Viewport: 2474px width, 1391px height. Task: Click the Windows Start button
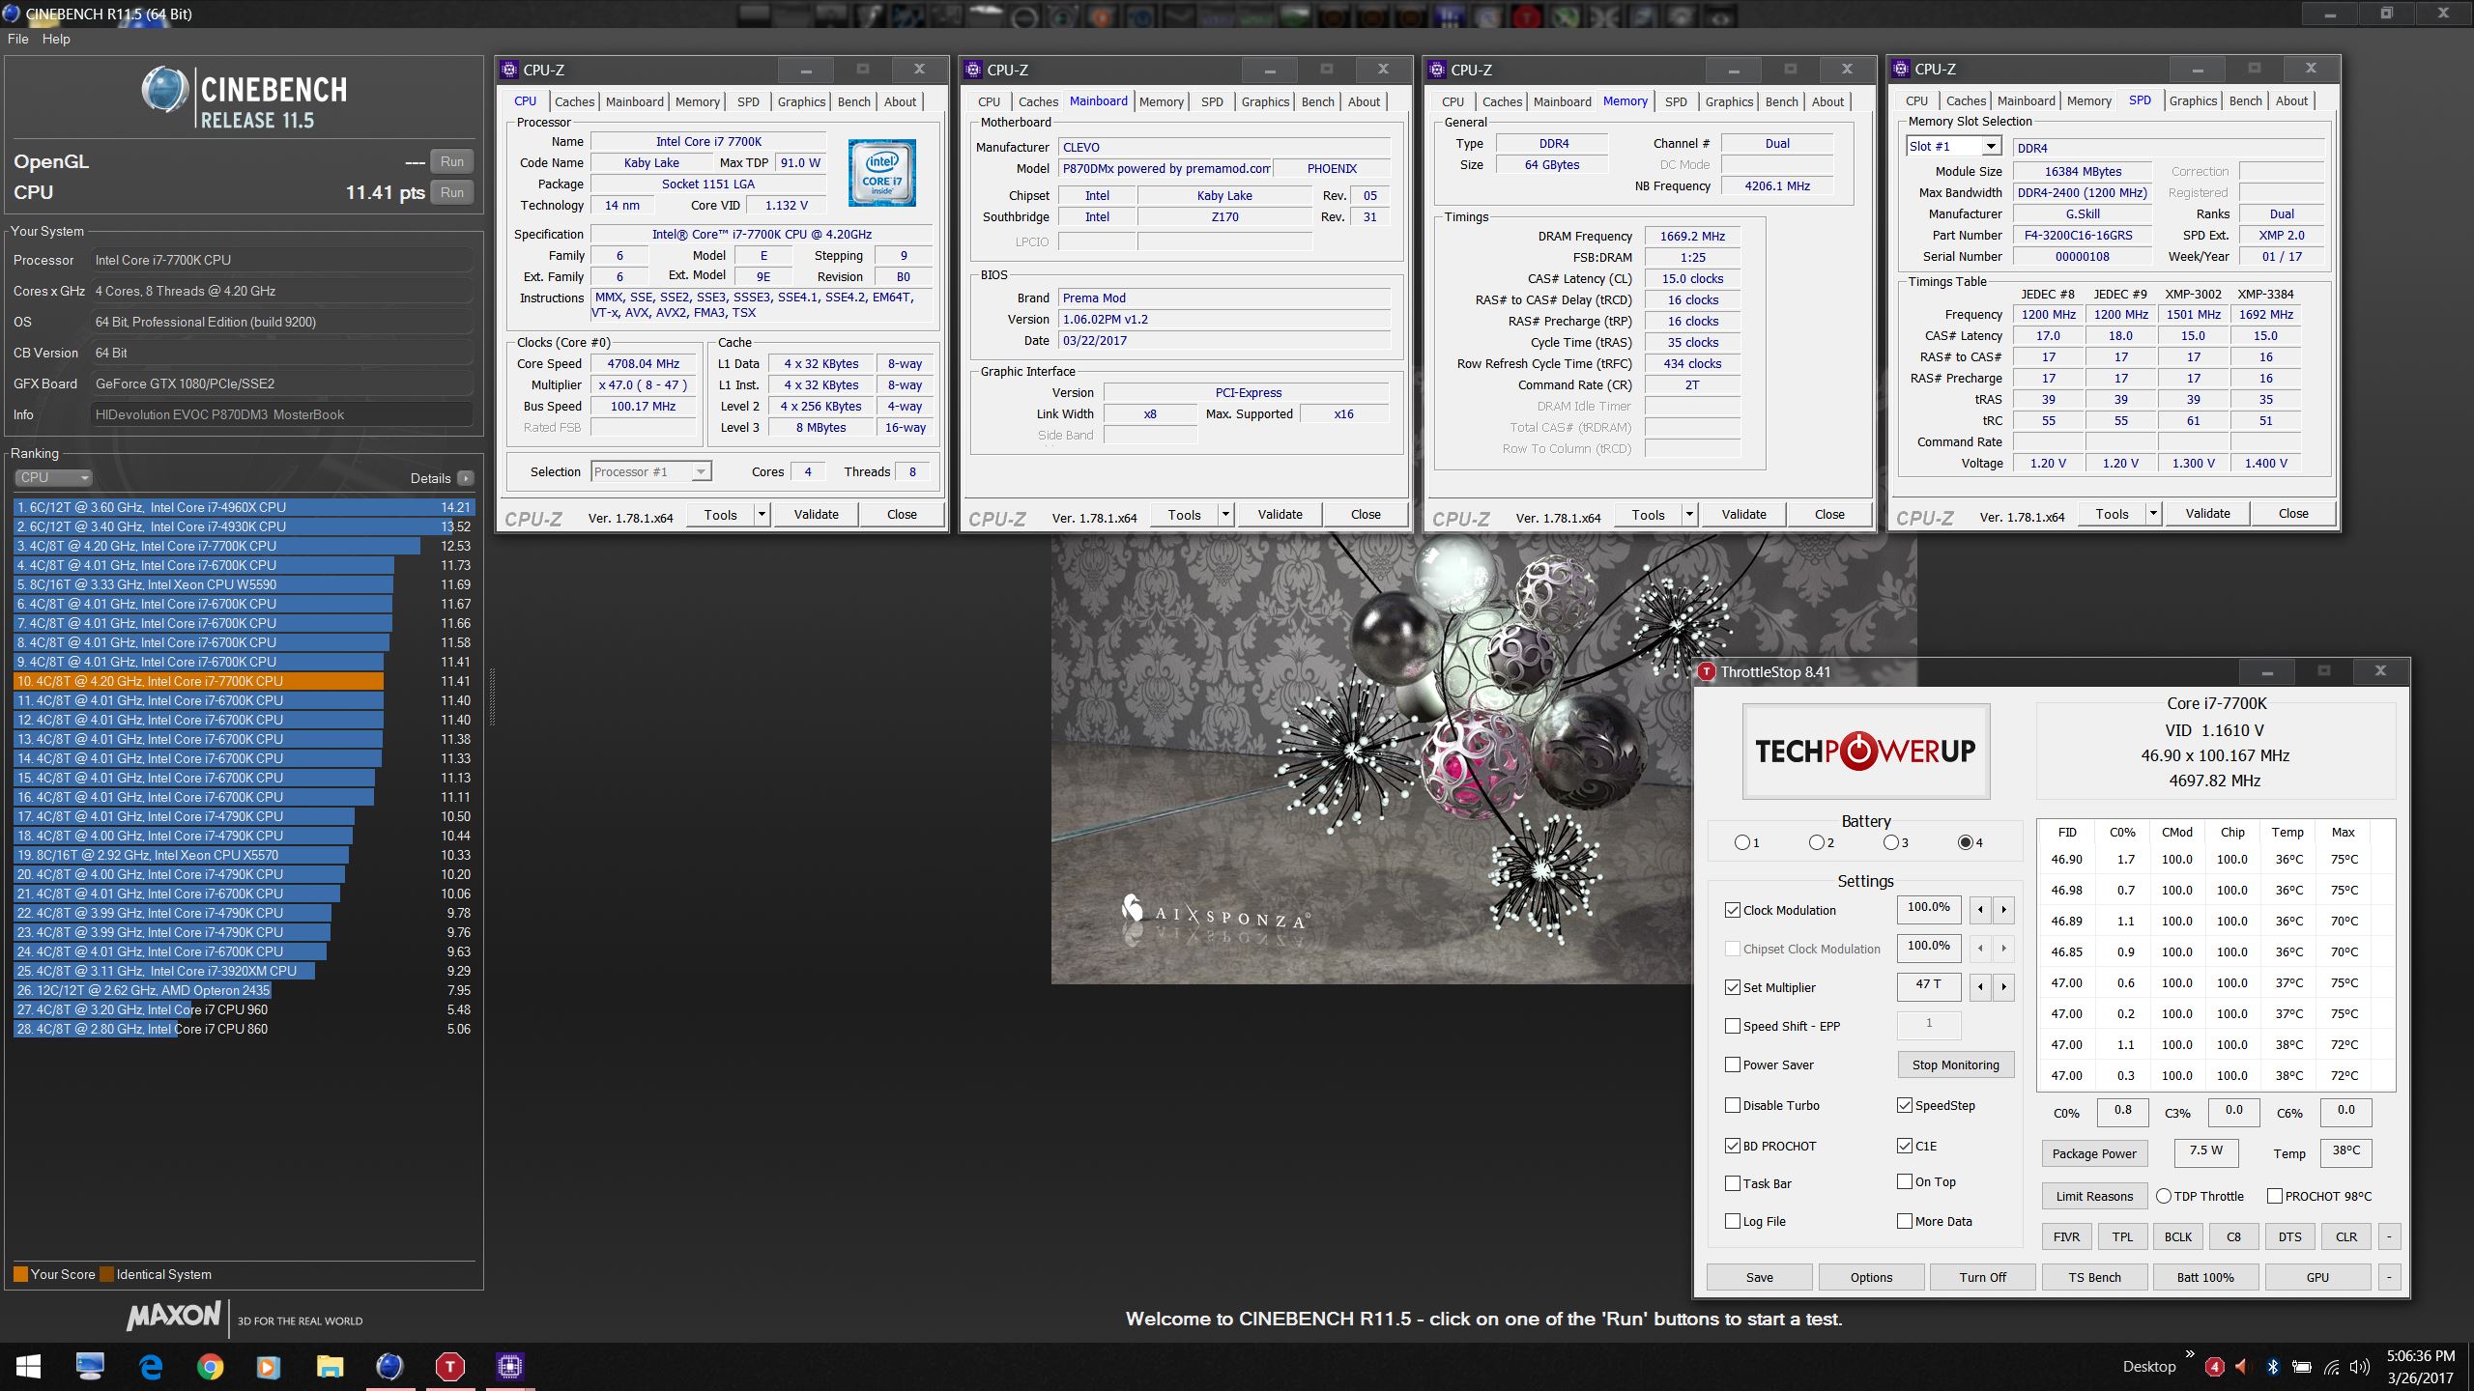pos(28,1366)
